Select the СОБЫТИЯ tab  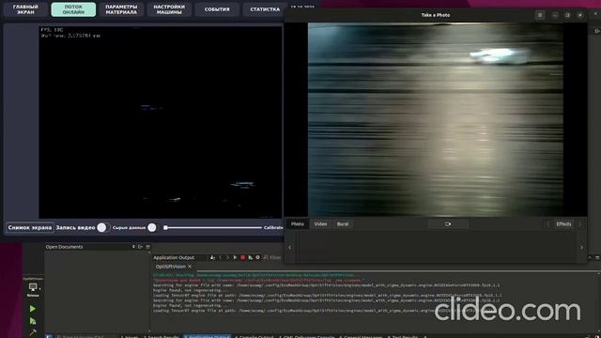(217, 9)
